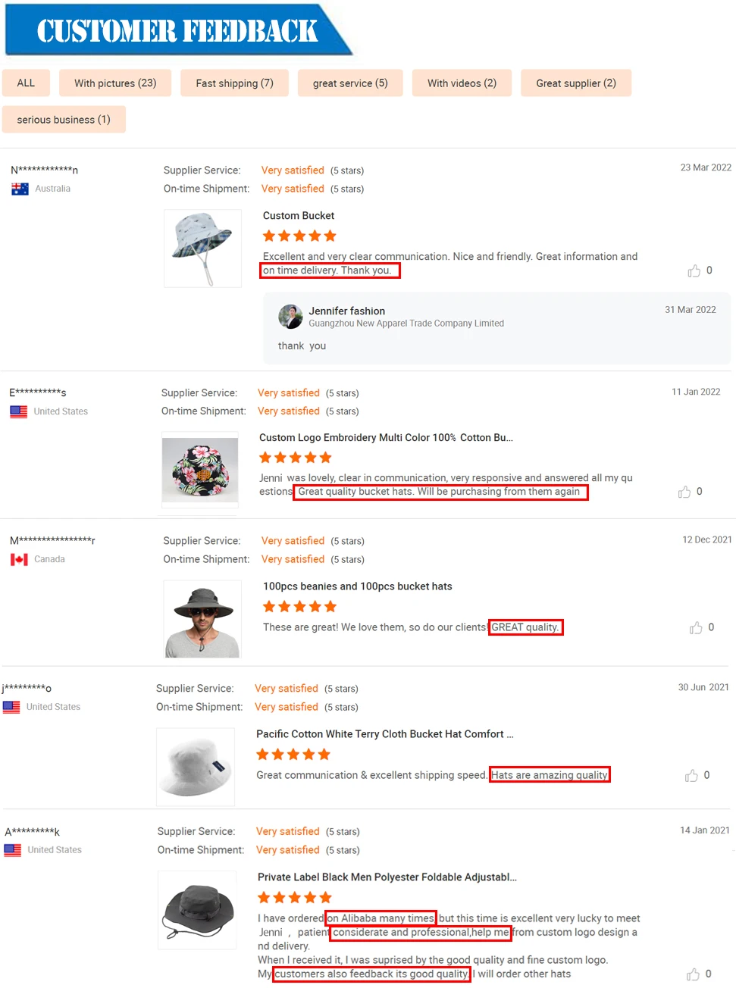Show reviews With pictures (23)
Screen dimensions: 736x988
tap(115, 83)
